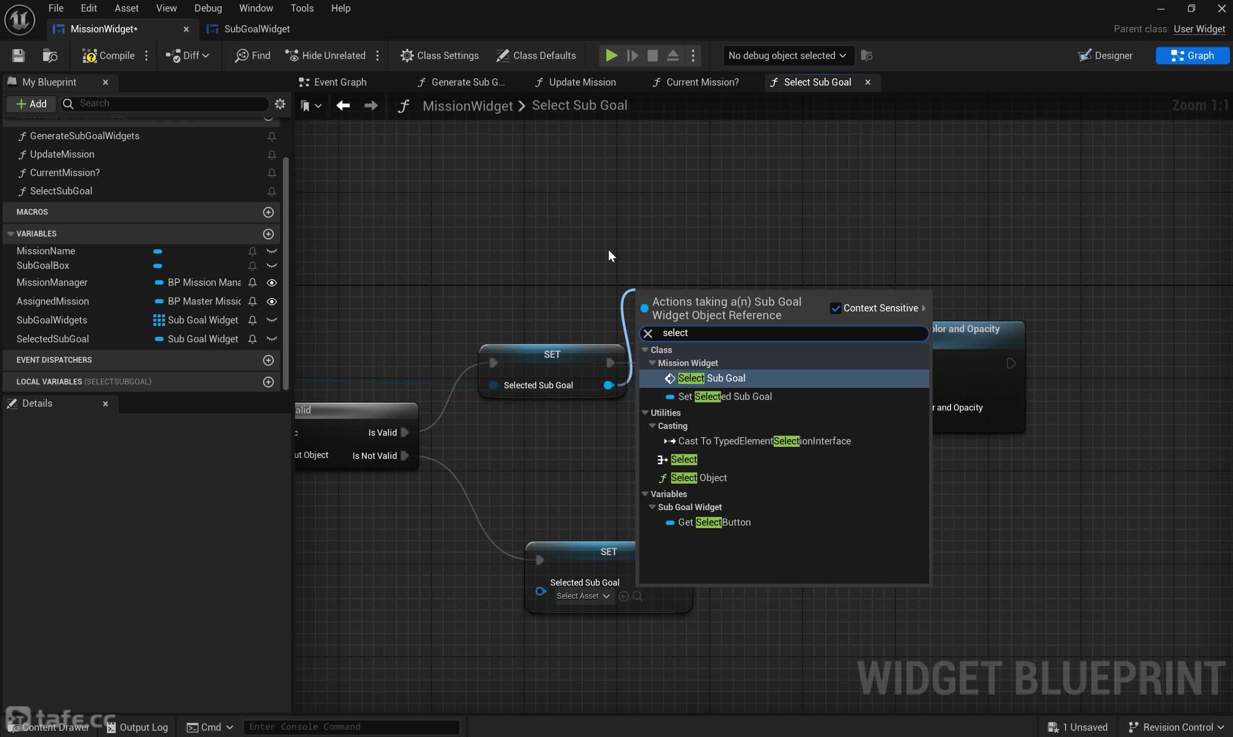This screenshot has width=1233, height=737.
Task: Browse to asset in Content Browser
Action: click(x=50, y=55)
